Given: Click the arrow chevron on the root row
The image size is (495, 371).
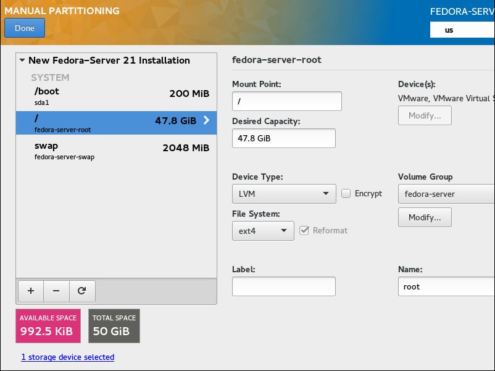Looking at the screenshot, I should tap(207, 120).
